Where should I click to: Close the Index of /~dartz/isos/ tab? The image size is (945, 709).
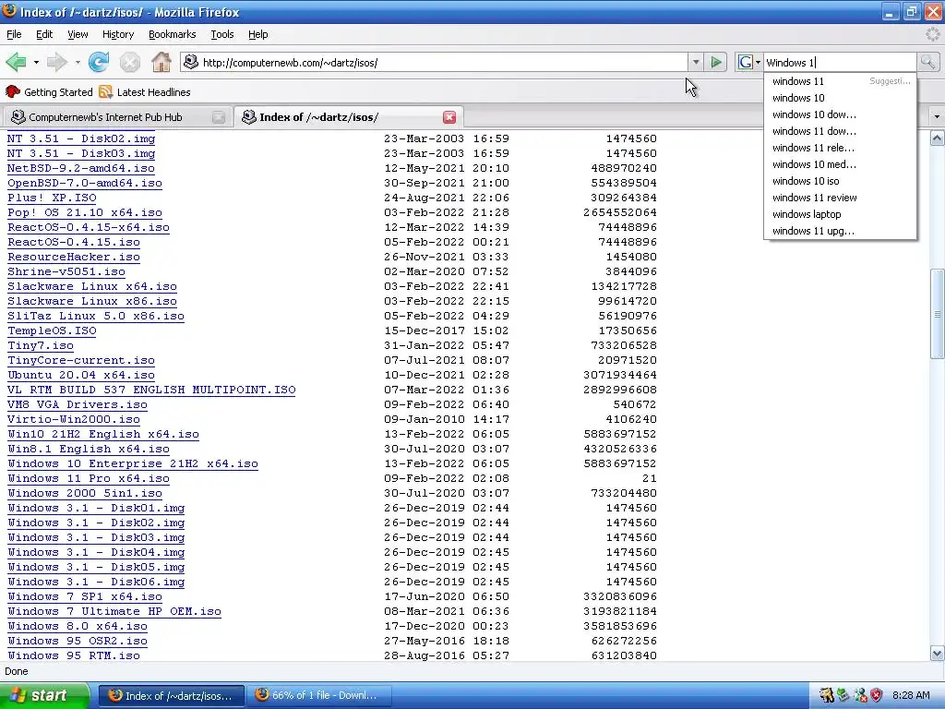(449, 117)
